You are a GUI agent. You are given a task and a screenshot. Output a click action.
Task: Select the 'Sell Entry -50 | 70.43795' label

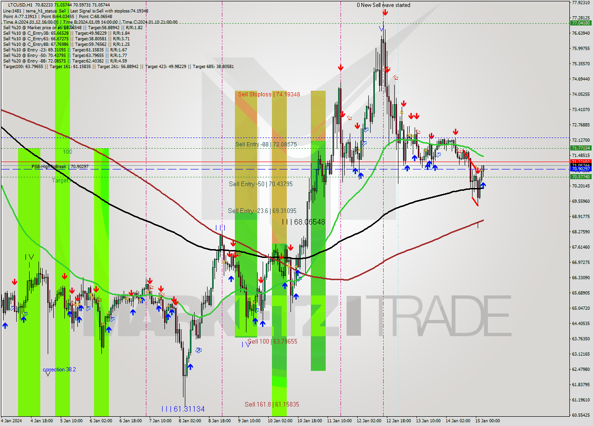tap(261, 184)
